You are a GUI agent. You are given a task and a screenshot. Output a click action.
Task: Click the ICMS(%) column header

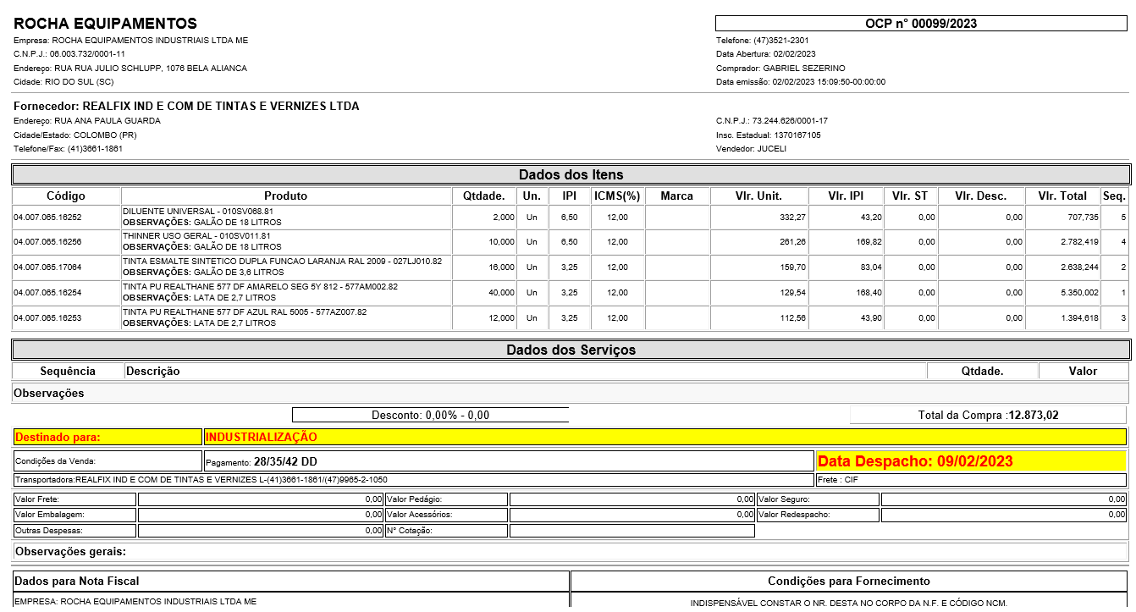[x=617, y=196]
